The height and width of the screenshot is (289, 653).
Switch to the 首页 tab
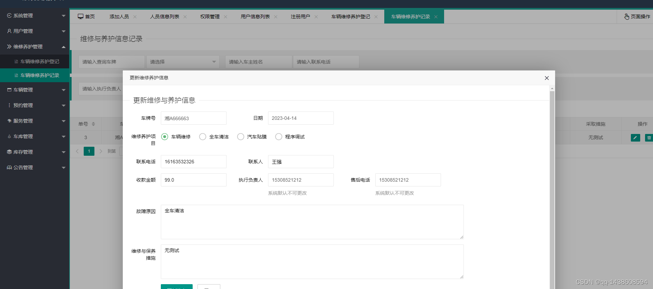(x=86, y=17)
